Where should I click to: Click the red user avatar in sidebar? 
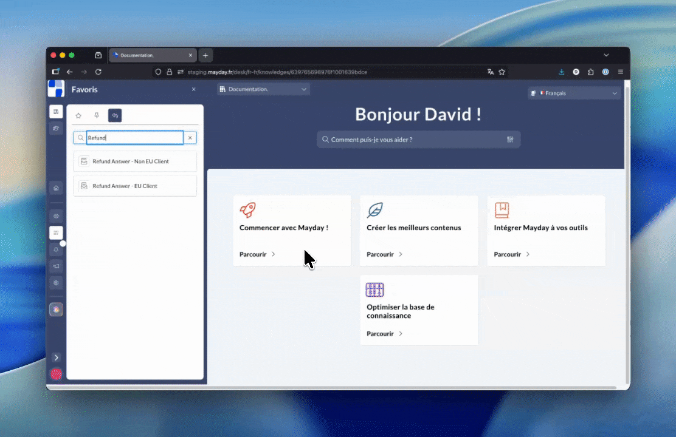click(56, 374)
